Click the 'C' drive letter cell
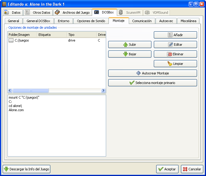 99,40
